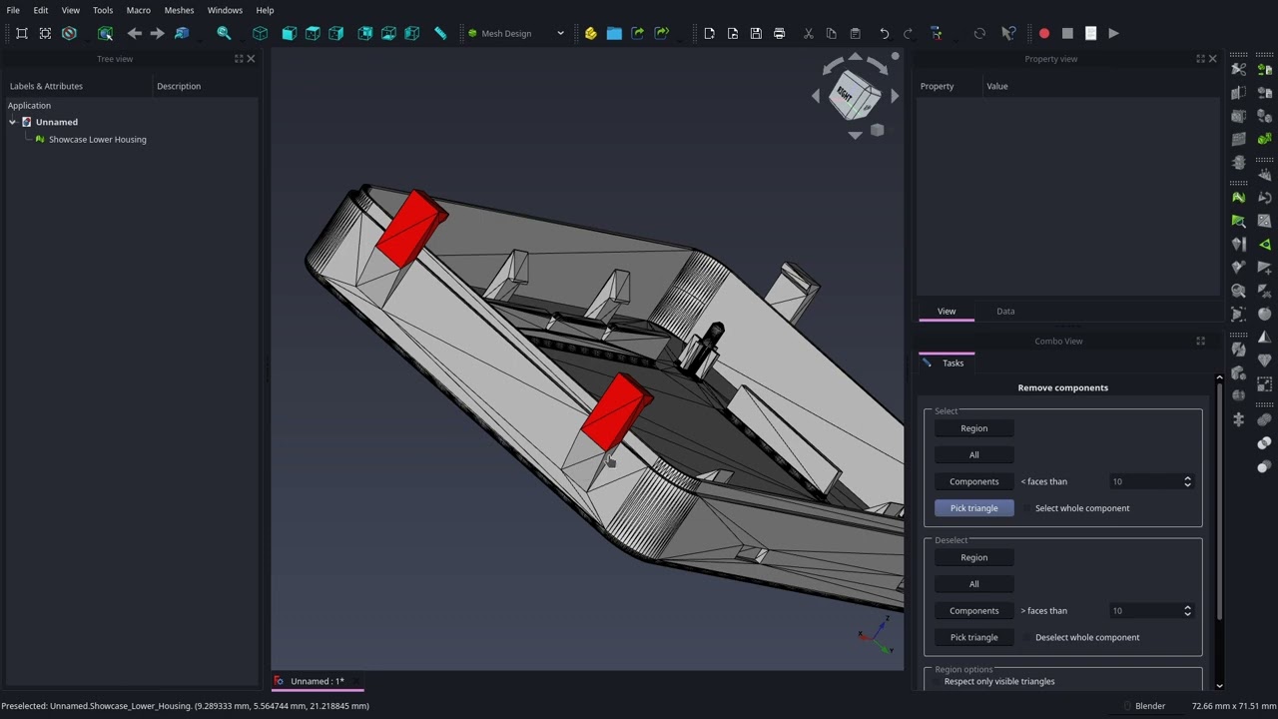Image resolution: width=1278 pixels, height=719 pixels.
Task: Click the Save document floppy icon
Action: [x=756, y=33]
